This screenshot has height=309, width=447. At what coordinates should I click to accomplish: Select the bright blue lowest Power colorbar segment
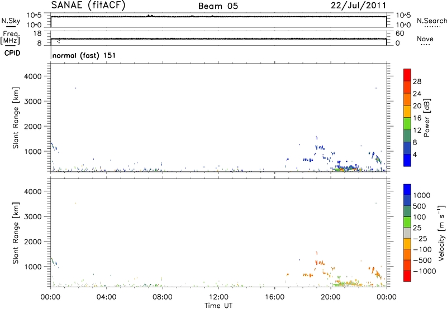[407, 160]
